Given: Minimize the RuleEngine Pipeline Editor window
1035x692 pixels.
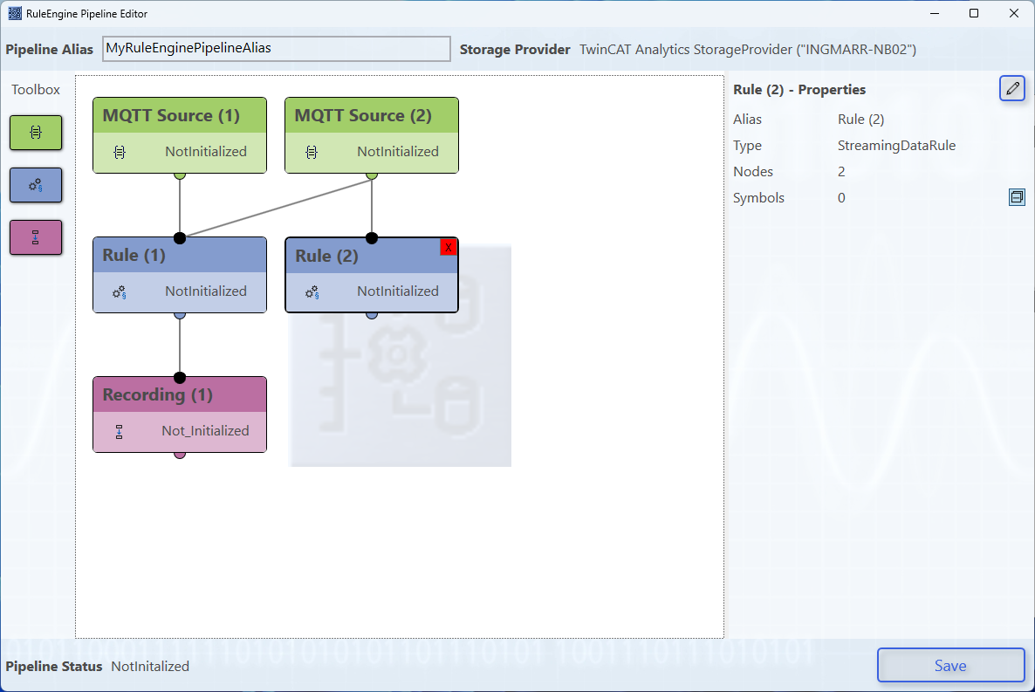Looking at the screenshot, I should pos(935,13).
